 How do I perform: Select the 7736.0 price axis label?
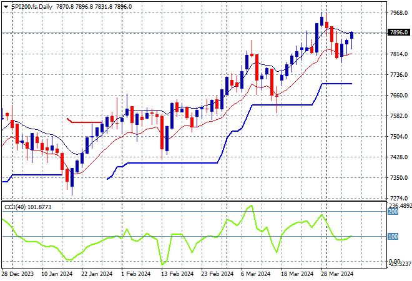coord(399,75)
